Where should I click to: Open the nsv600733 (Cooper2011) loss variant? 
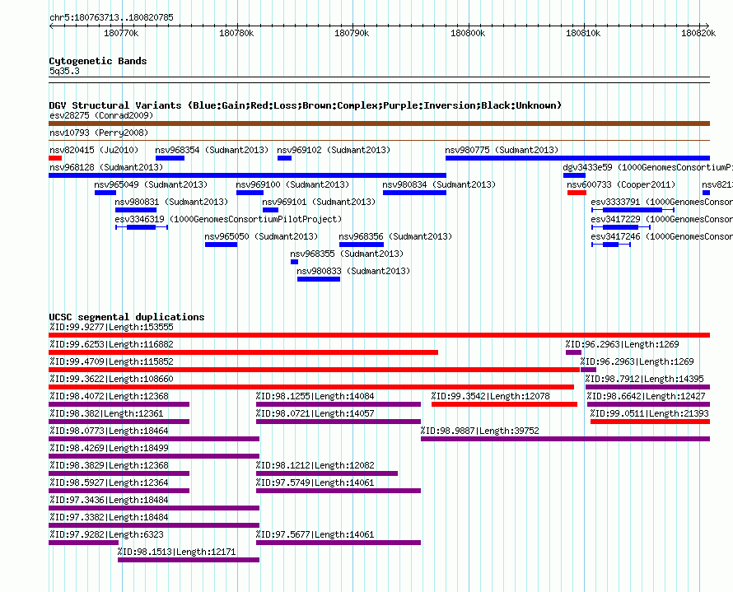(x=621, y=184)
